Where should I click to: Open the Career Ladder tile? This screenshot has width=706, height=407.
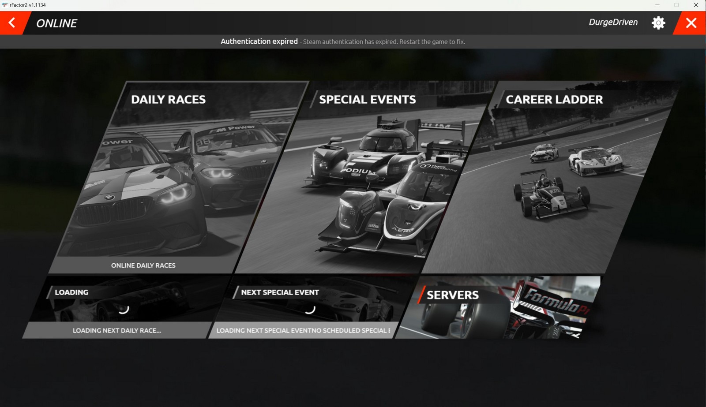click(552, 176)
